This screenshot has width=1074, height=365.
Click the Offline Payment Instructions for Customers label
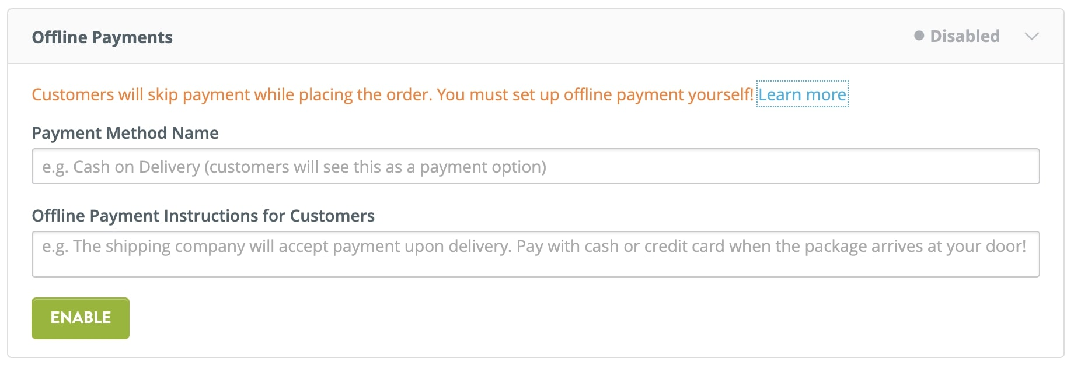203,216
